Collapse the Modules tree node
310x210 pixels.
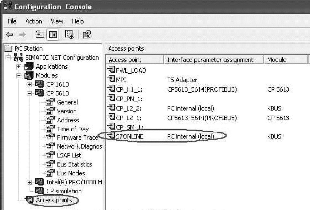tap(19, 76)
